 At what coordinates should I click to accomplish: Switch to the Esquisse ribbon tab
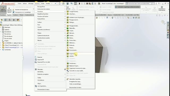click(x=9, y=15)
